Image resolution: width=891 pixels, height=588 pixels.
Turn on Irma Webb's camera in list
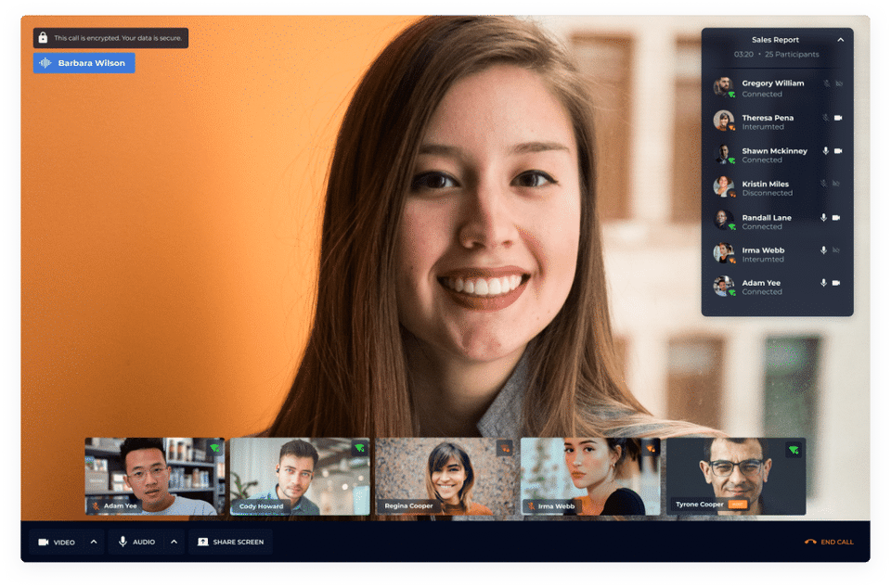836,250
